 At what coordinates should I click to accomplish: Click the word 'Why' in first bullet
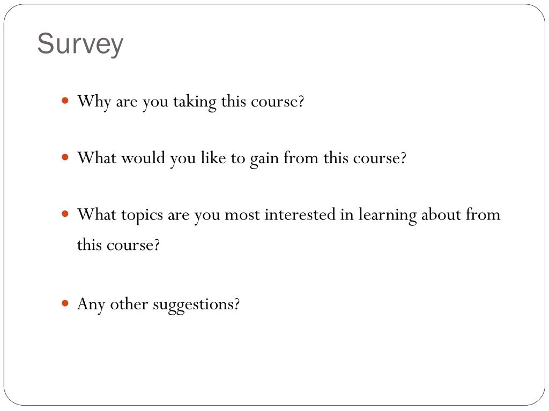click(x=94, y=102)
